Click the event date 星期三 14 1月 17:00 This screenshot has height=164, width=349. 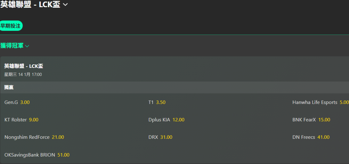(x=23, y=74)
